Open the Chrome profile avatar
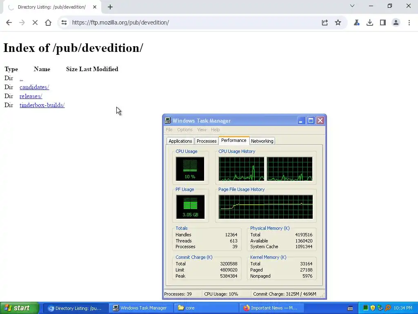Image resolution: width=418 pixels, height=314 pixels. pos(396,22)
